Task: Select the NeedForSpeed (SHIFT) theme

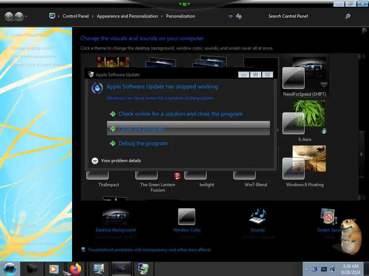Action: 304,77
